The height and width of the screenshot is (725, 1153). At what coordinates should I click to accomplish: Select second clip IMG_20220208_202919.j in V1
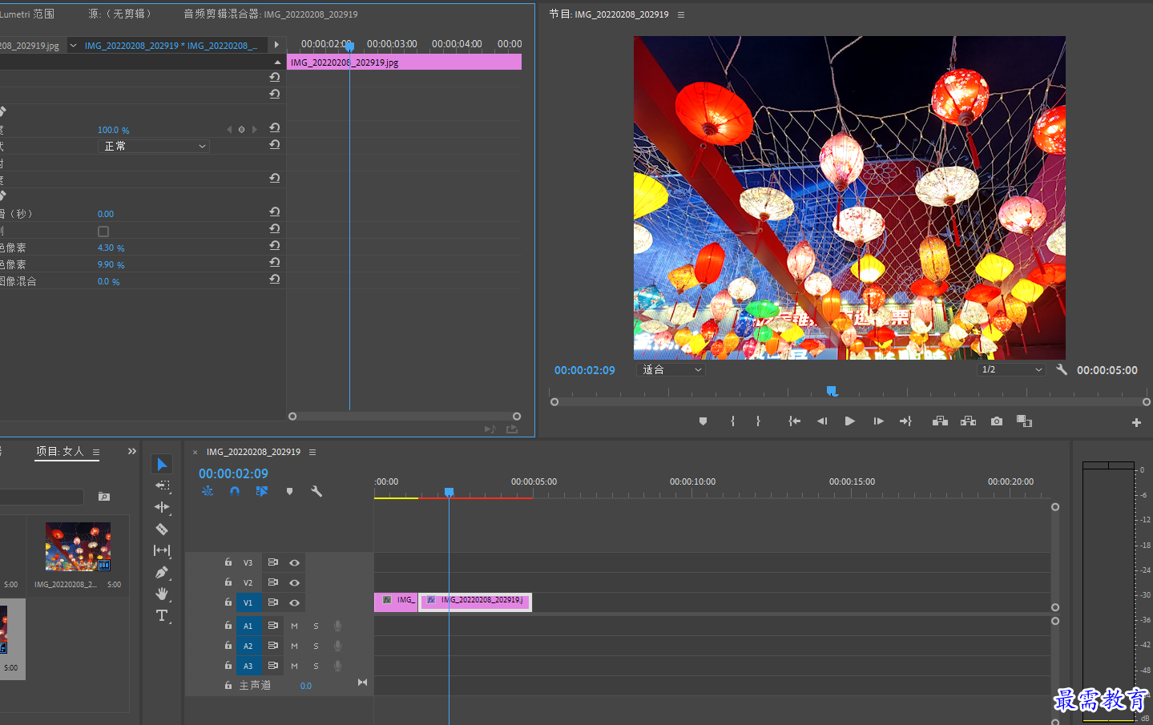476,602
